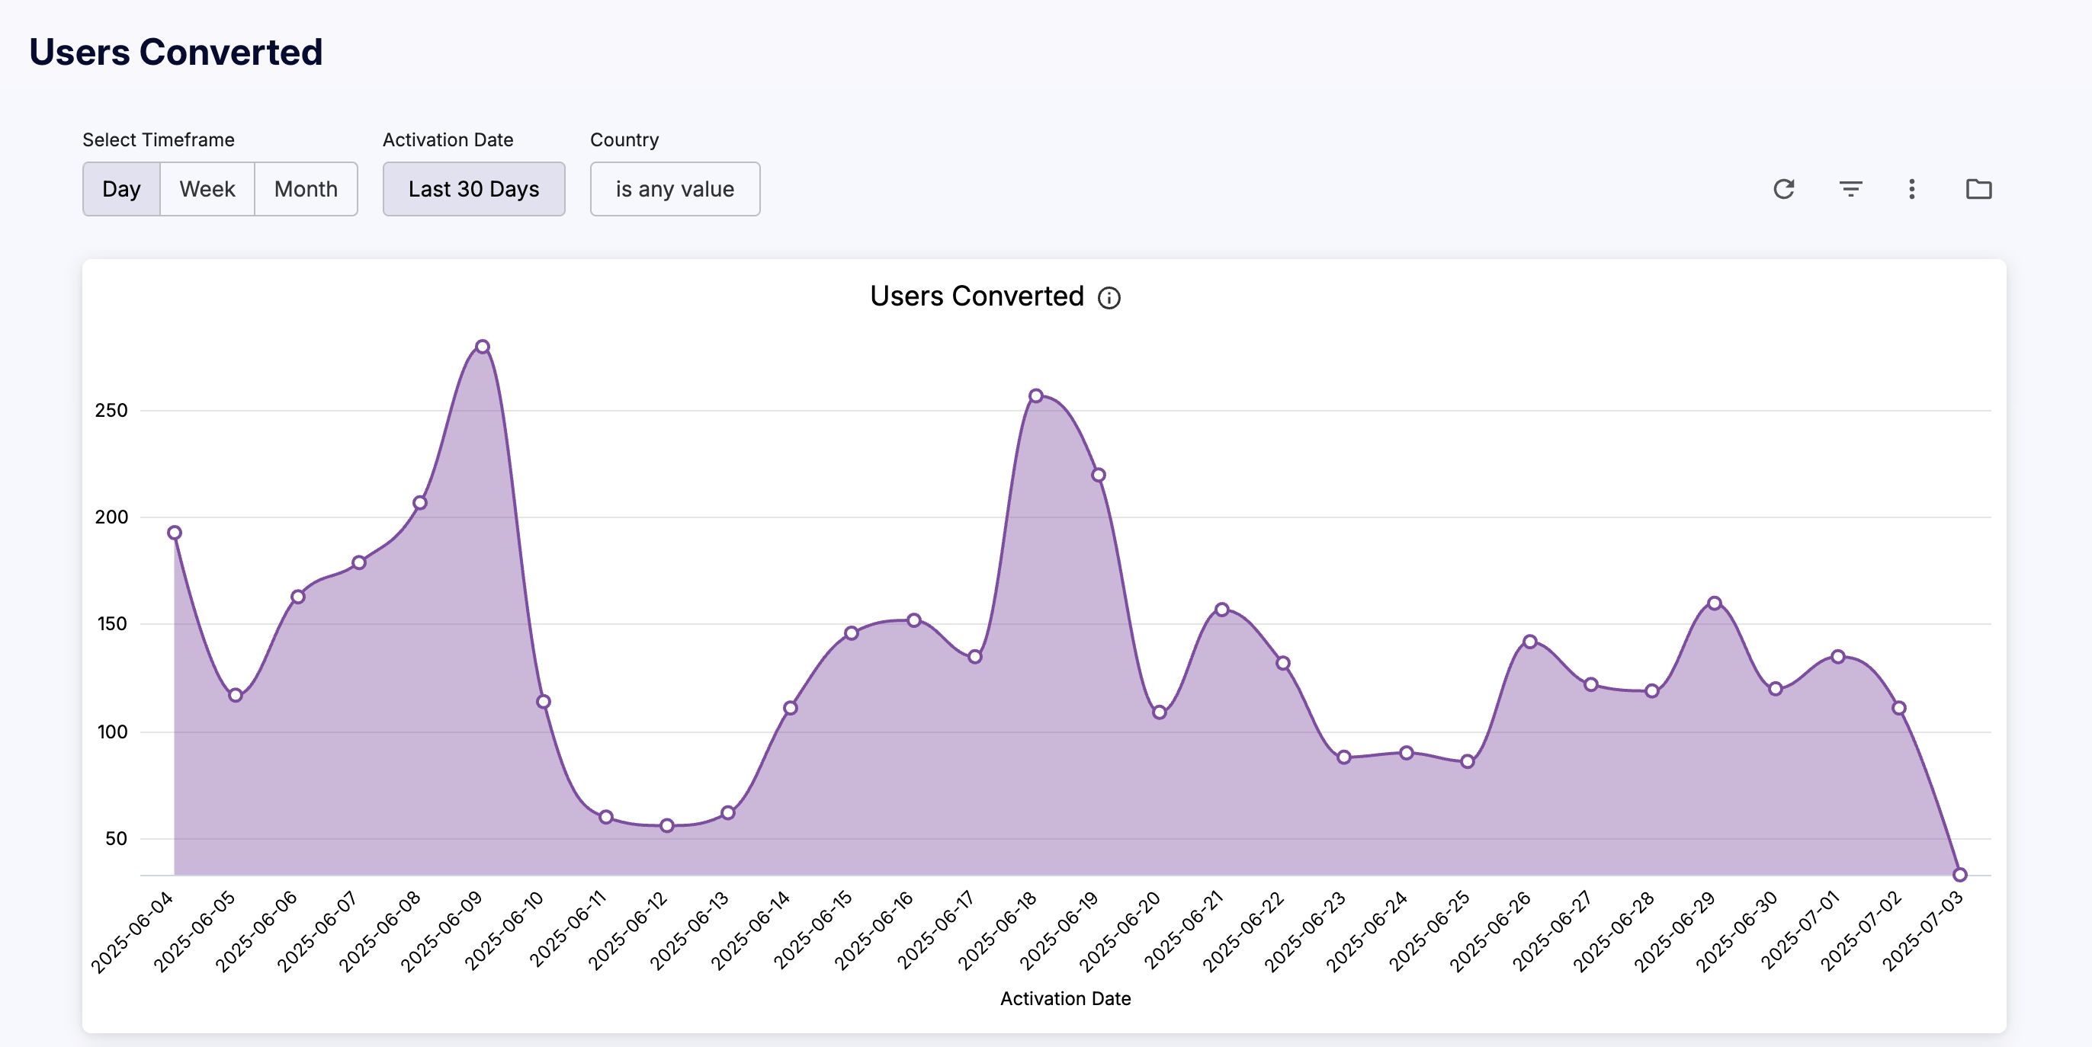Click the 'Country' filter label
Image resolution: width=2092 pixels, height=1047 pixels.
point(624,139)
